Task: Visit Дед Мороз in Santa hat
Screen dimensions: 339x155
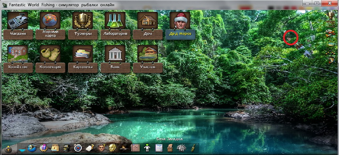Action: [x=180, y=25]
